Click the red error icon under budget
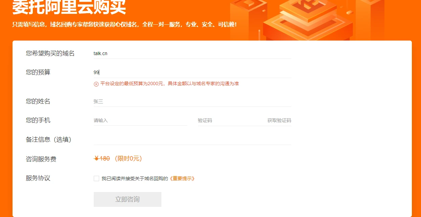 pos(96,84)
